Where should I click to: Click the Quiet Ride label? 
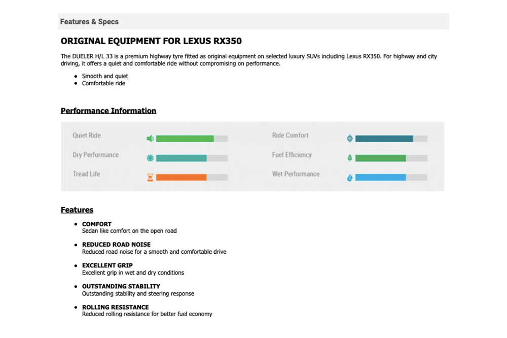tap(87, 136)
